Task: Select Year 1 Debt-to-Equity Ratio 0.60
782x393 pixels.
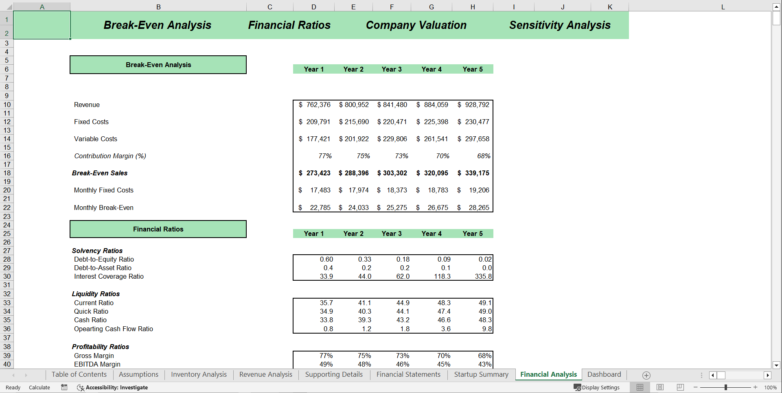Action: [x=314, y=259]
